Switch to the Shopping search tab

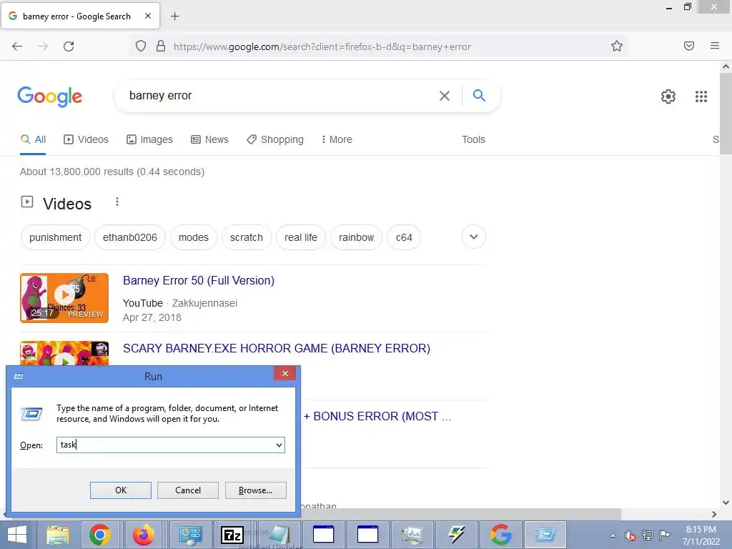coord(275,139)
